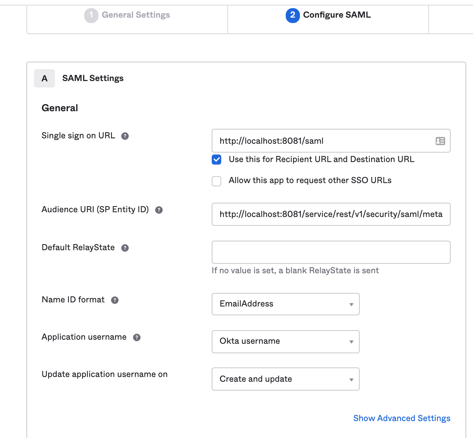Click the help icon beside Single sign on URL
This screenshot has width=473, height=438.
point(125,136)
